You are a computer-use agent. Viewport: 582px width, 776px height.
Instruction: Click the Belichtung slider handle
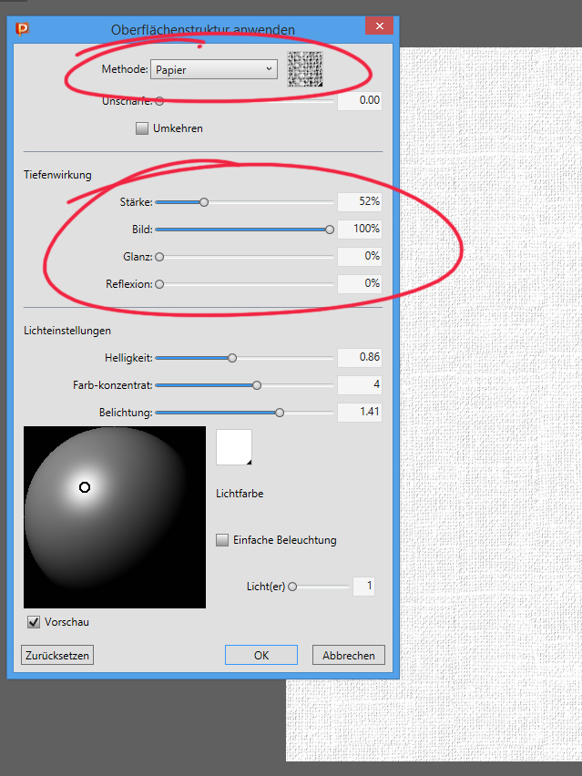point(280,413)
